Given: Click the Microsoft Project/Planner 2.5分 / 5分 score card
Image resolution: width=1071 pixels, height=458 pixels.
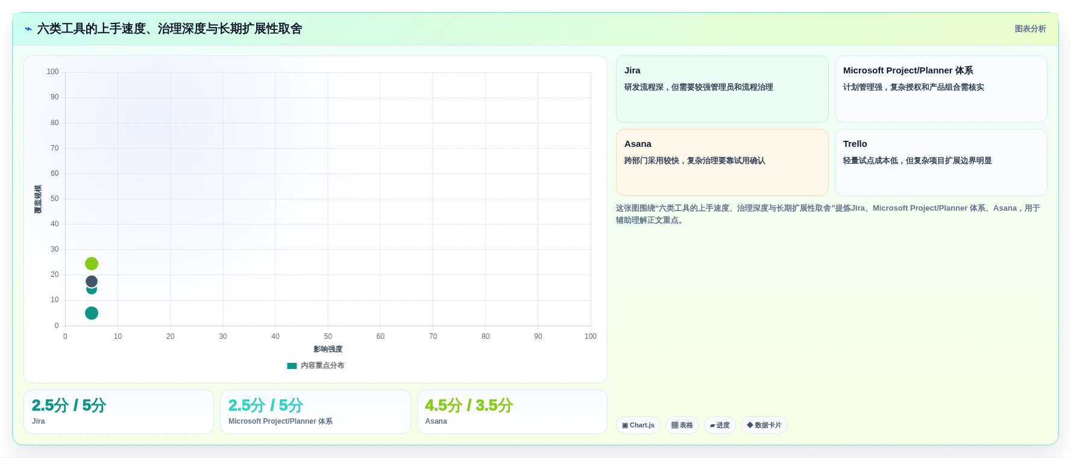Looking at the screenshot, I should coord(315,412).
